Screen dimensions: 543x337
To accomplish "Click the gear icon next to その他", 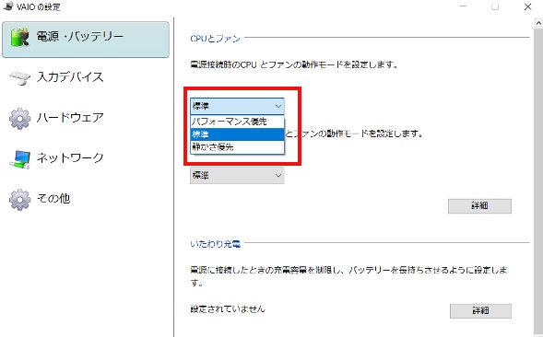I will click(19, 199).
